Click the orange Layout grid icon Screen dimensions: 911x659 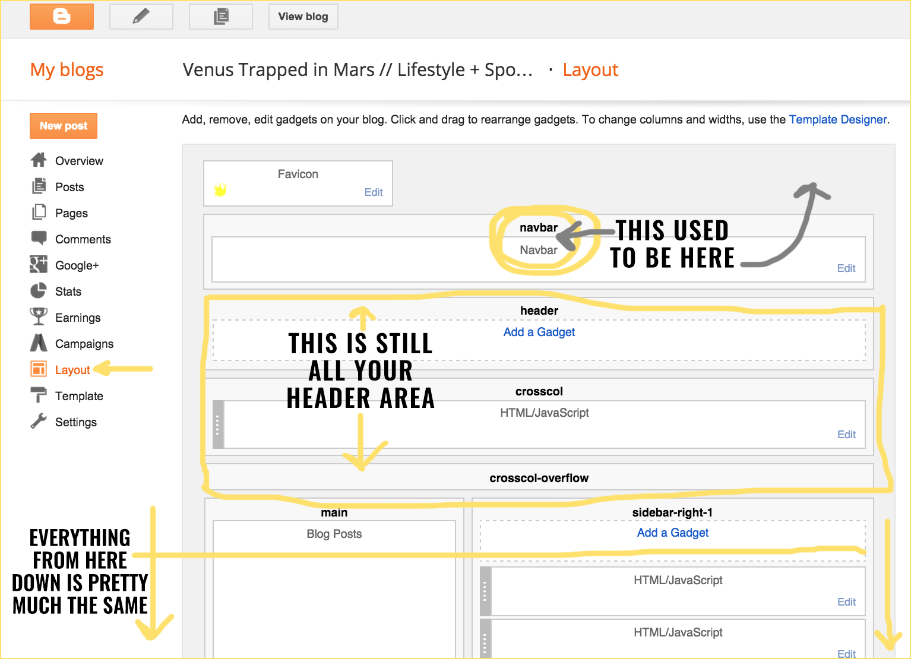coord(39,369)
